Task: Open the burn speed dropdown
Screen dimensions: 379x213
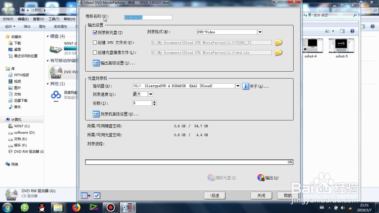Action: coord(150,94)
